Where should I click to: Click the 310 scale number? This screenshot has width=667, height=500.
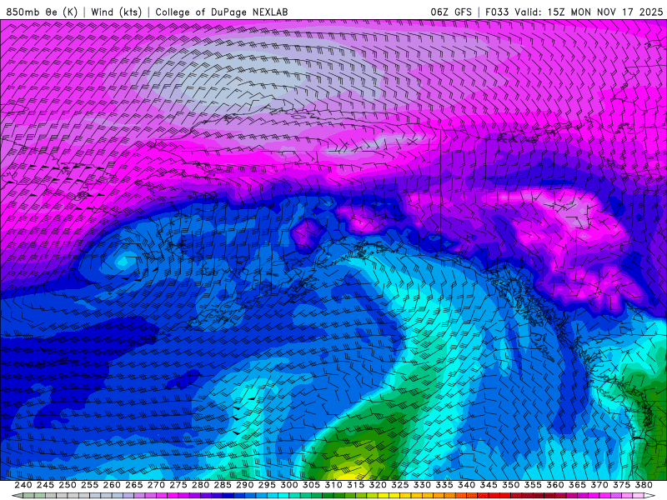tap(333, 485)
